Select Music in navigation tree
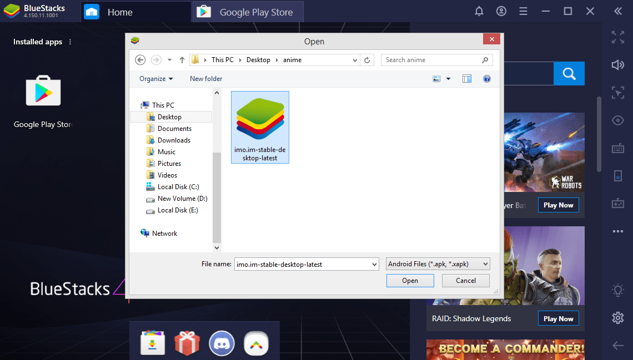This screenshot has width=633, height=360. pos(167,152)
